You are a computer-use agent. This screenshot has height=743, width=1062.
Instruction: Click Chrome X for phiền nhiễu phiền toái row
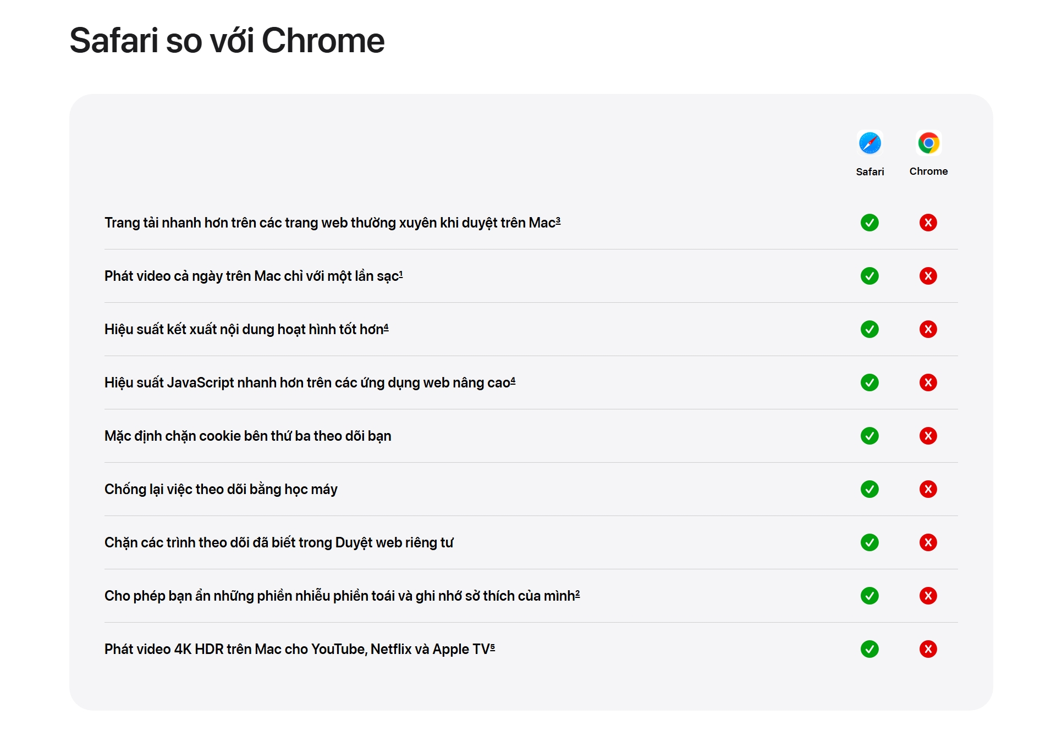tap(928, 596)
